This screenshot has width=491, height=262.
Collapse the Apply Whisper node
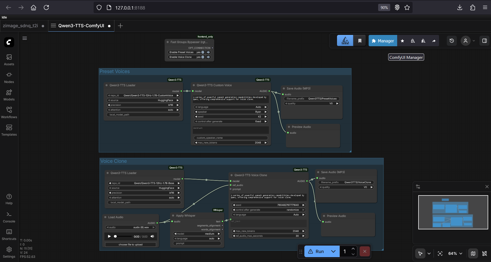(x=173, y=216)
